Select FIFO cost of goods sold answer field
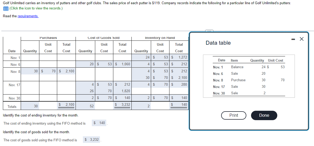Viewport: 314px width, 146px height. coord(92,140)
